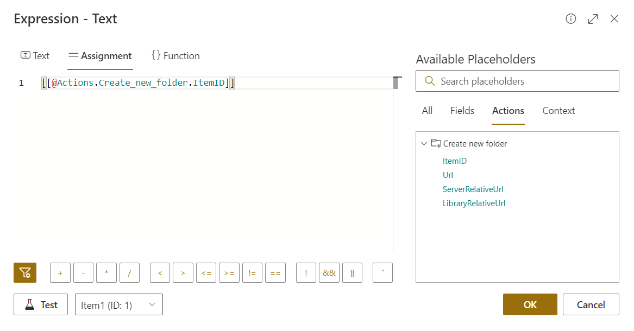Open the Fields placeholder tab
Screen dimensions: 634x331
coord(462,111)
